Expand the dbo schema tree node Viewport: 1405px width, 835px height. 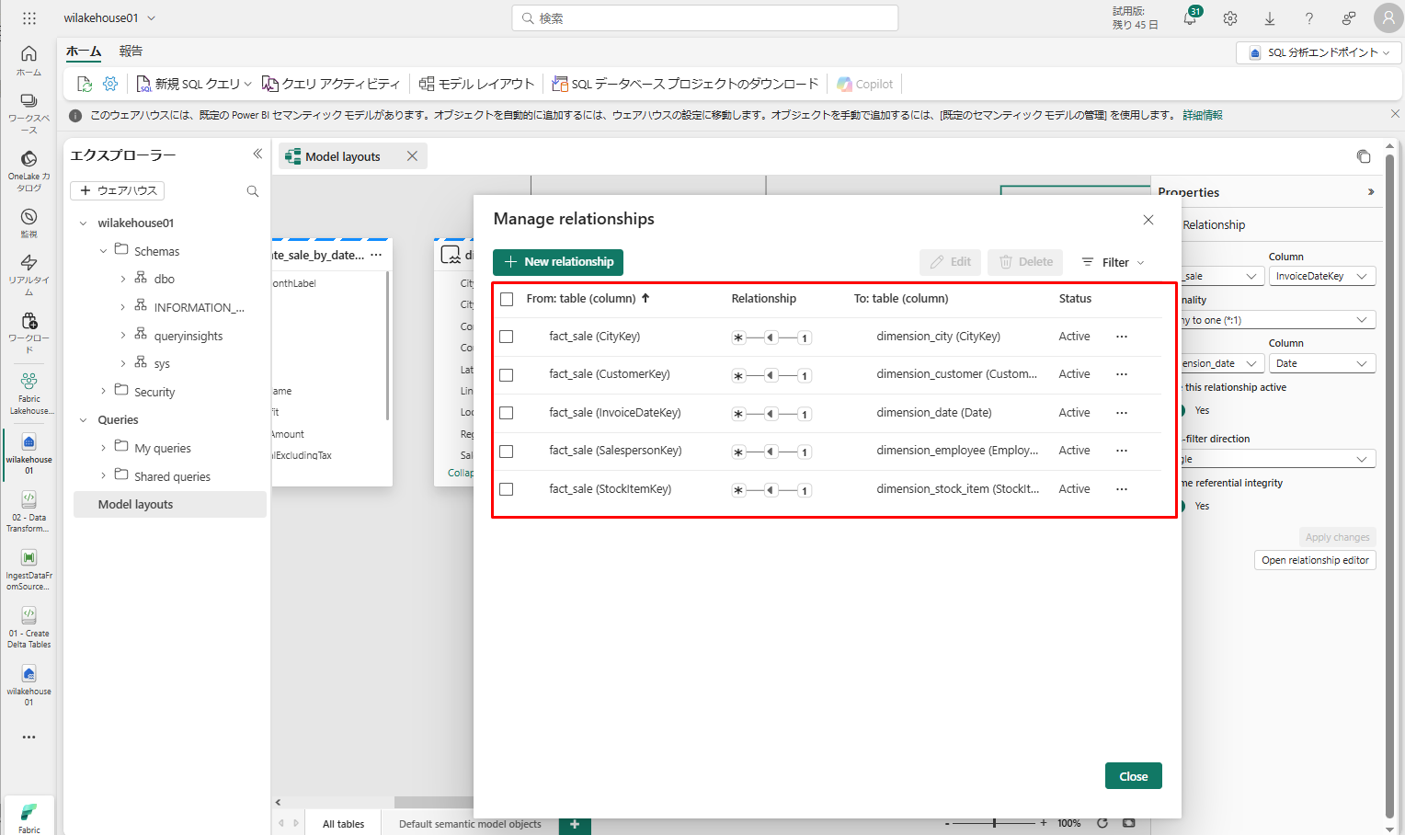tap(123, 279)
